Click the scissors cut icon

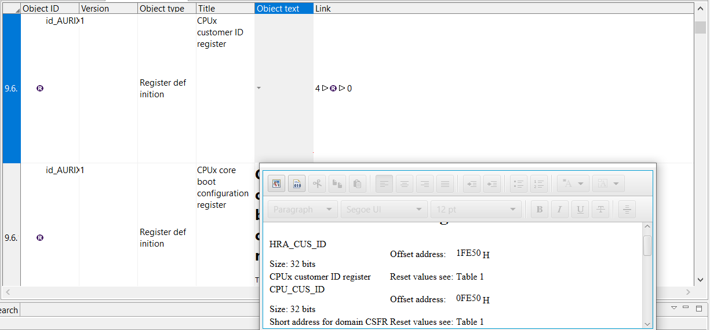coord(317,184)
